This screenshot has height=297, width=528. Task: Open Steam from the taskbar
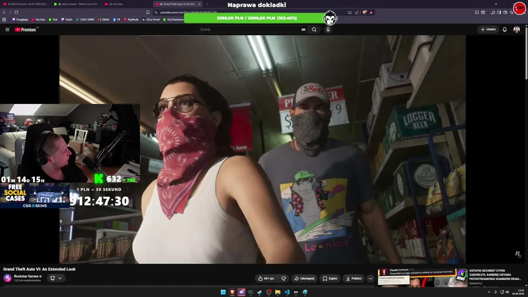tap(259, 292)
